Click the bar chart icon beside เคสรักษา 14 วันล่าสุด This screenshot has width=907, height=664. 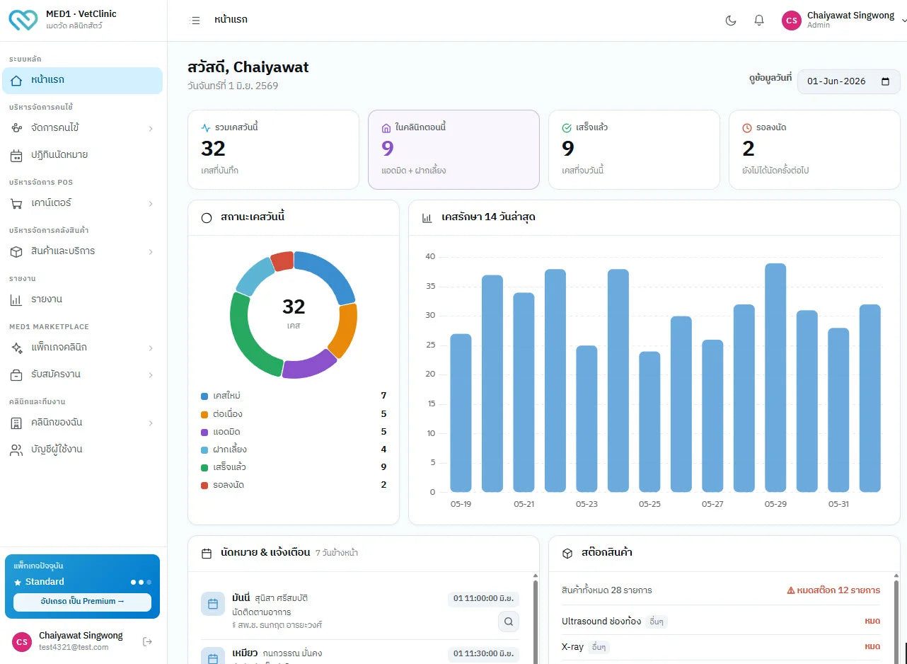click(x=427, y=217)
